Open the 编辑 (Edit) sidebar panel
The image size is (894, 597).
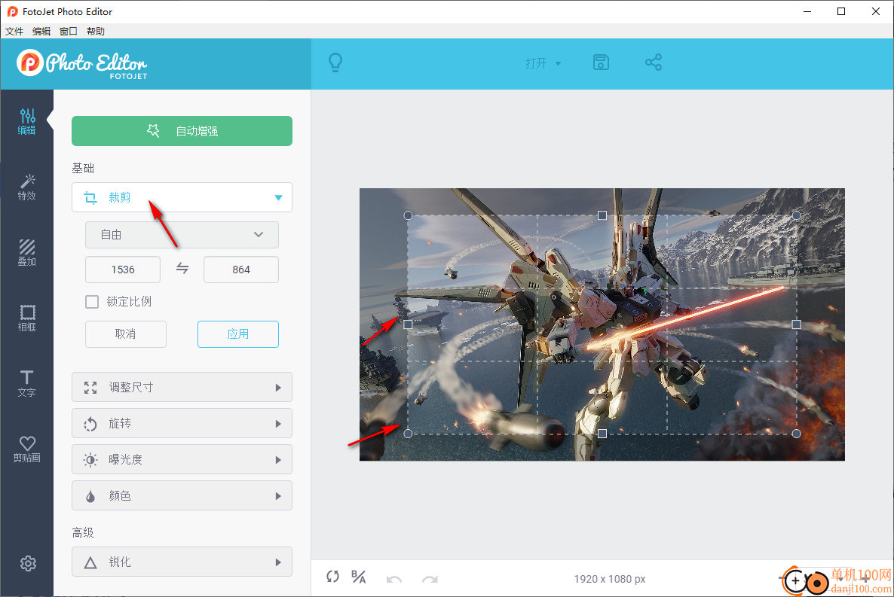click(x=27, y=122)
